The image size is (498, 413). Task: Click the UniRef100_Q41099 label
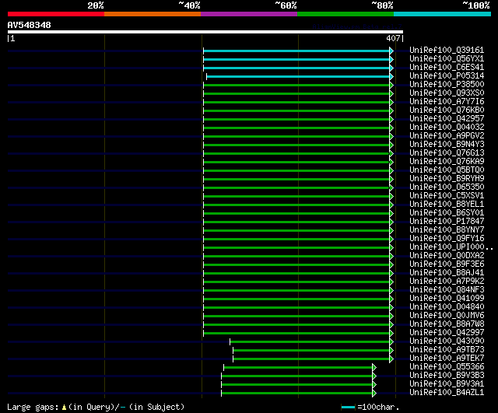pos(447,299)
